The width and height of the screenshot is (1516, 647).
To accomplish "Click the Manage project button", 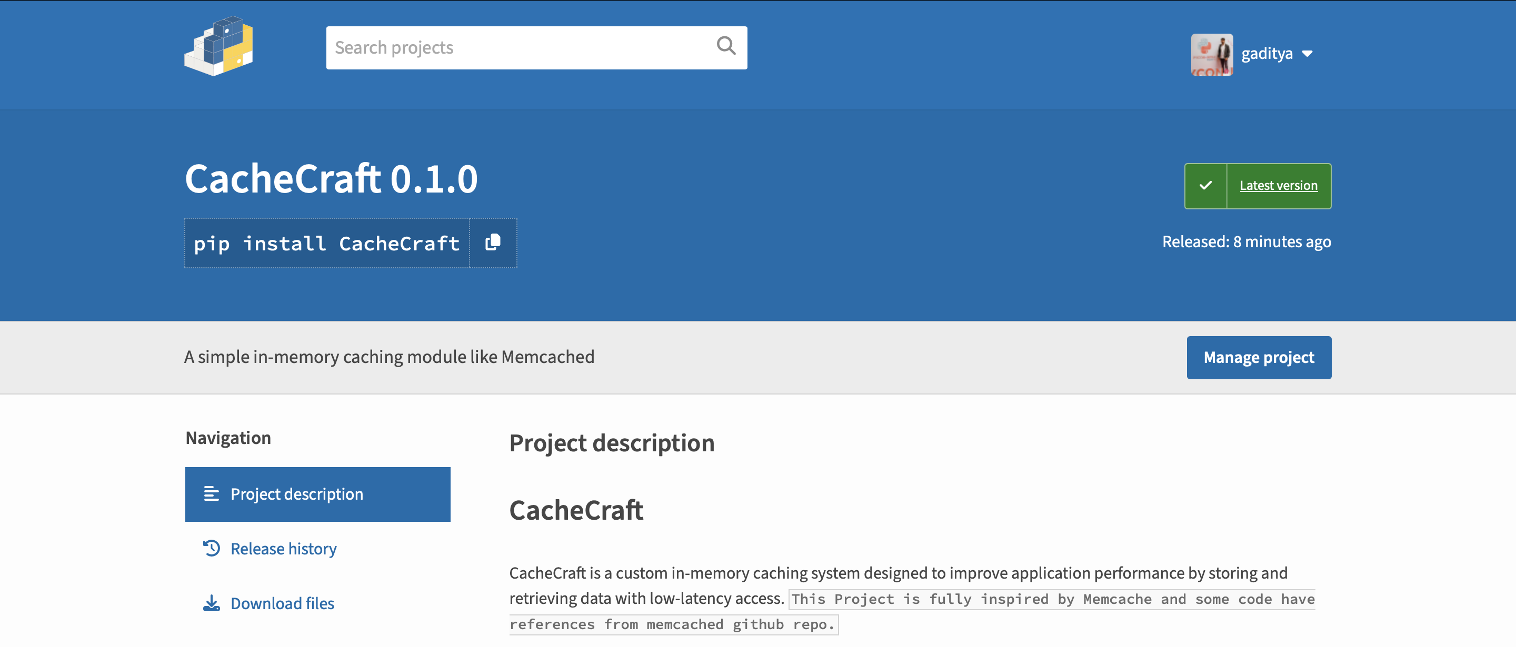I will click(x=1259, y=357).
